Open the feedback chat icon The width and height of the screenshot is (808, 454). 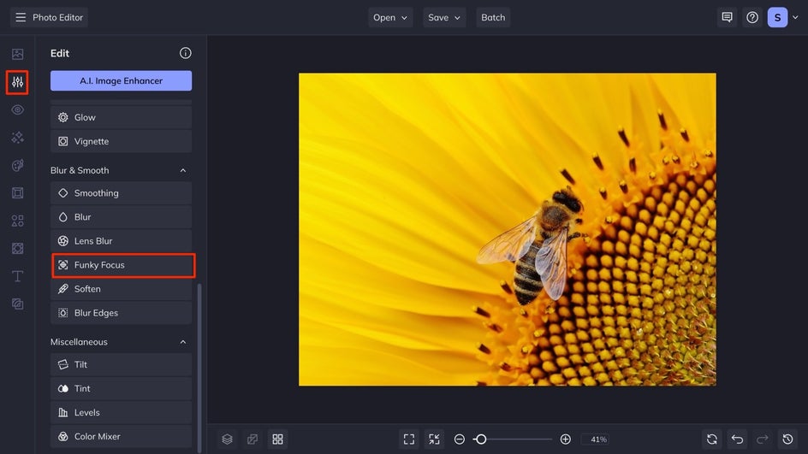click(x=727, y=17)
